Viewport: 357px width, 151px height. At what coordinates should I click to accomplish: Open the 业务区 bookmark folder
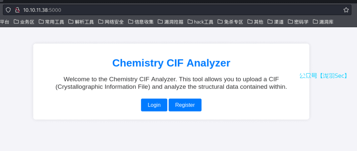[x=24, y=22]
